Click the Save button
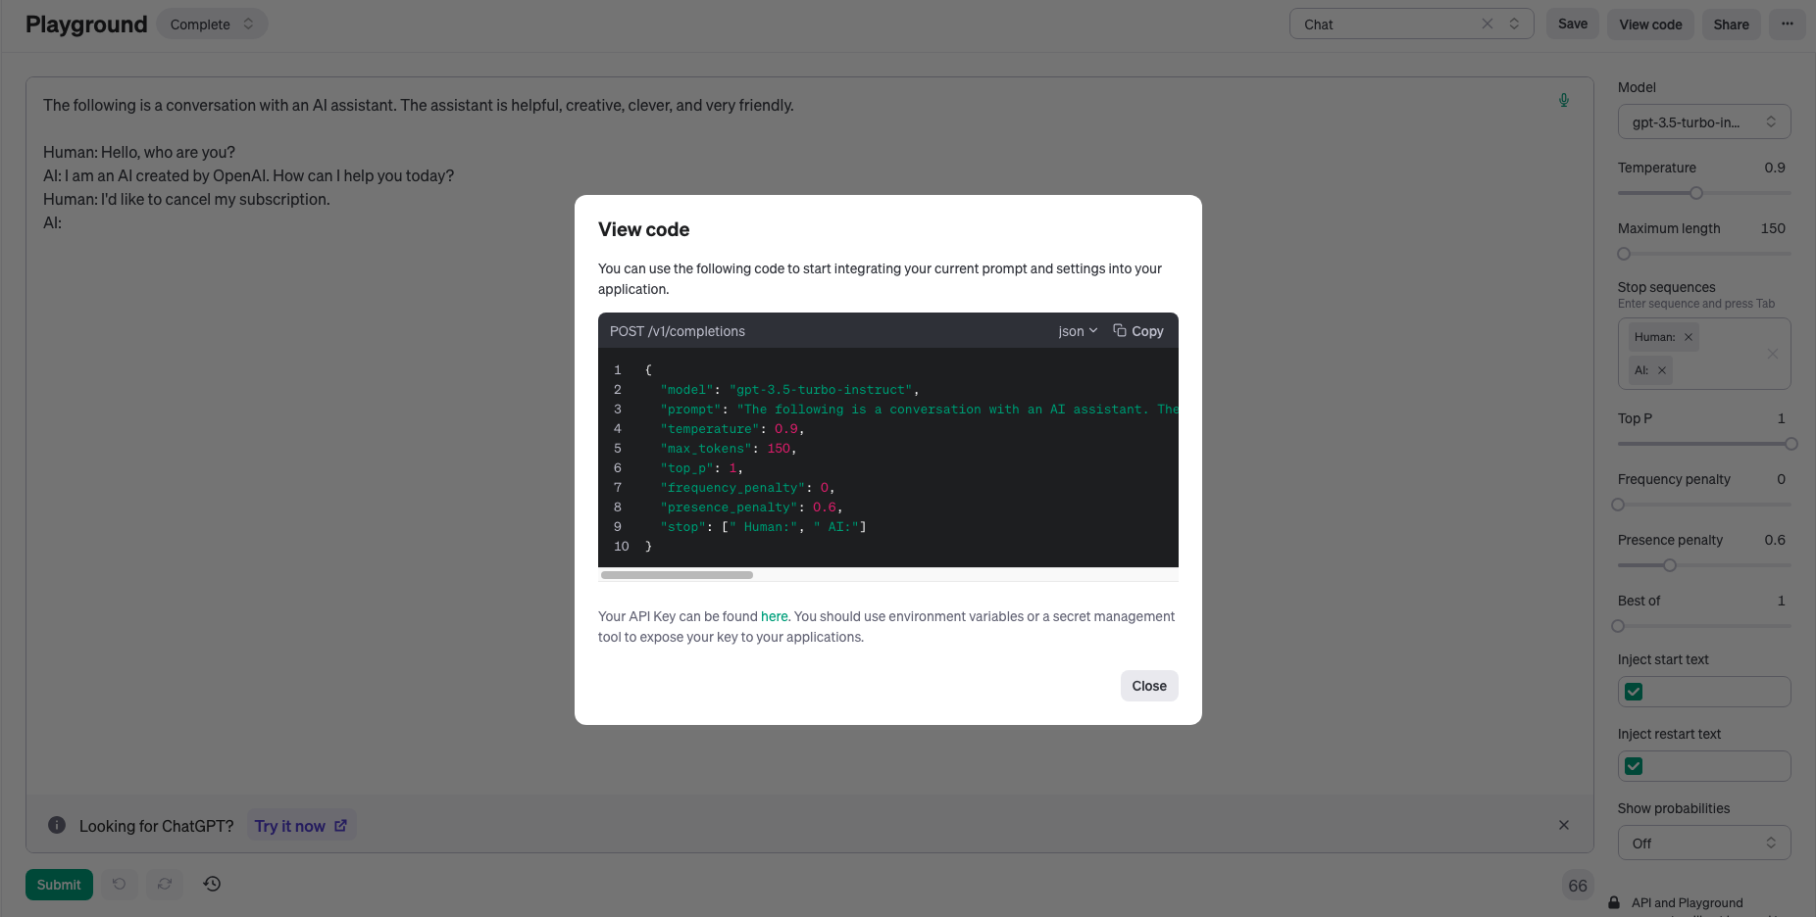 click(x=1573, y=24)
